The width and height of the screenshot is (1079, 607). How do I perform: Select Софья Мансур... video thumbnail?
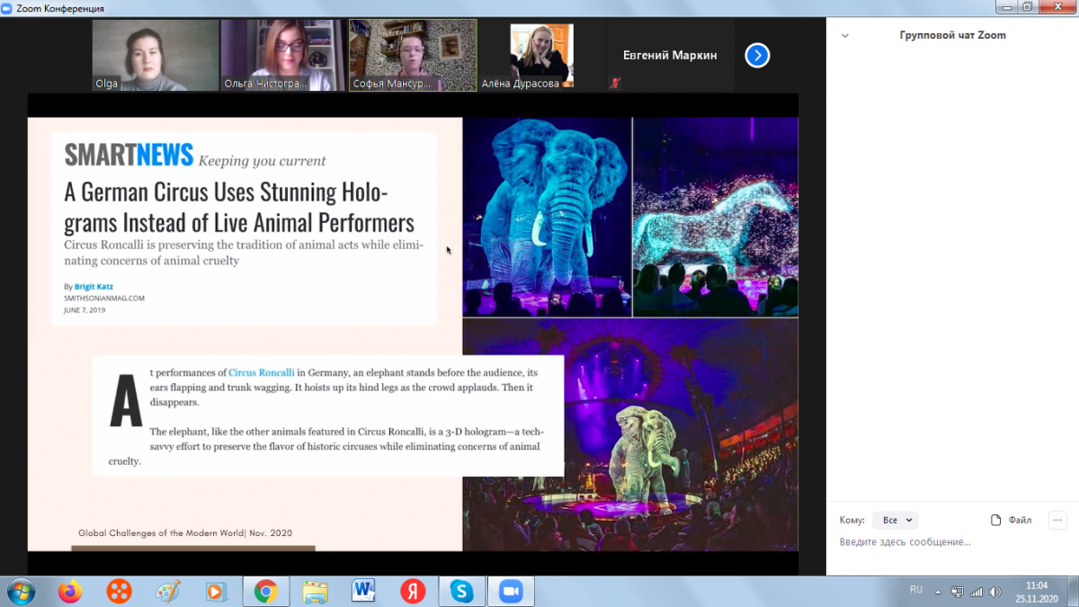pyautogui.click(x=413, y=56)
